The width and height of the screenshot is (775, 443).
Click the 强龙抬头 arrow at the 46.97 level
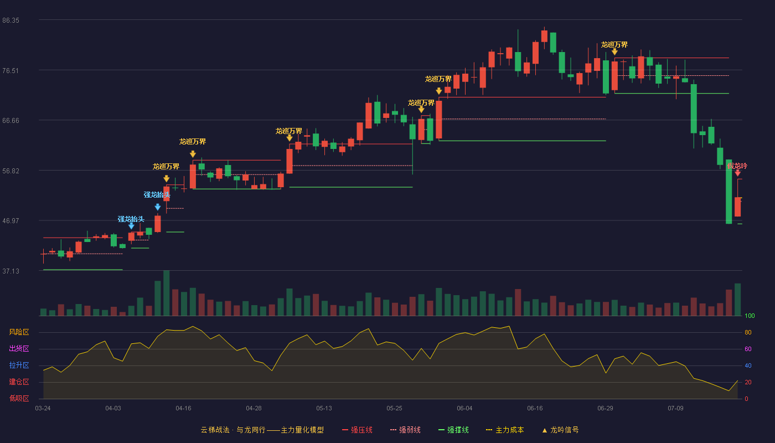tap(131, 226)
